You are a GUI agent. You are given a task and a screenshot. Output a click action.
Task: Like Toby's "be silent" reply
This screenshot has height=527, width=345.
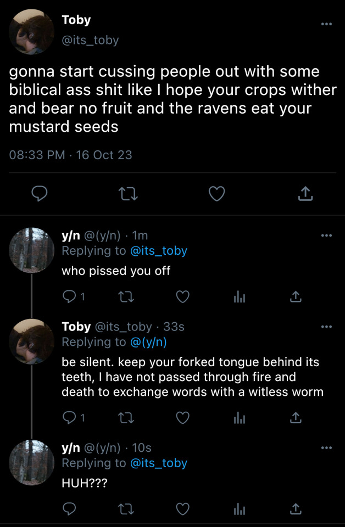(182, 418)
